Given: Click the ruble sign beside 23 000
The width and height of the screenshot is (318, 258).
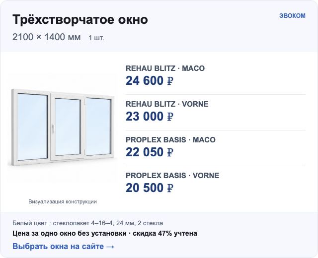Looking at the screenshot, I should 170,117.
